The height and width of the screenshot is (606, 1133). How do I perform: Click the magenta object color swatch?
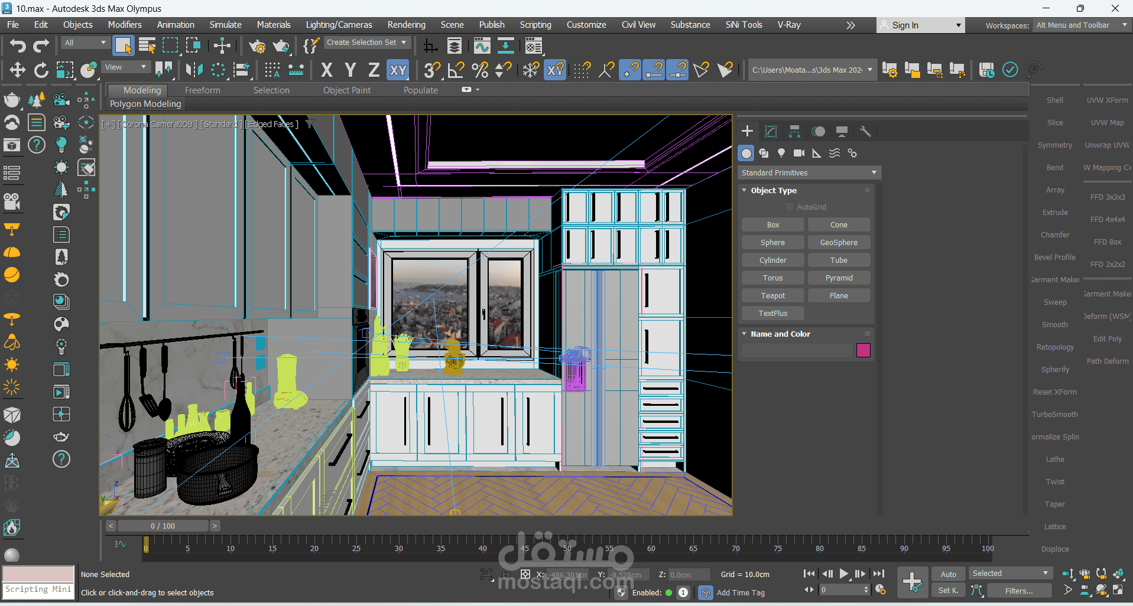tap(863, 350)
